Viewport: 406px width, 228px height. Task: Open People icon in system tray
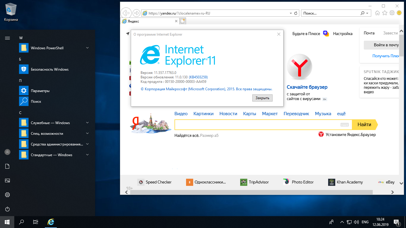pyautogui.click(x=331, y=222)
